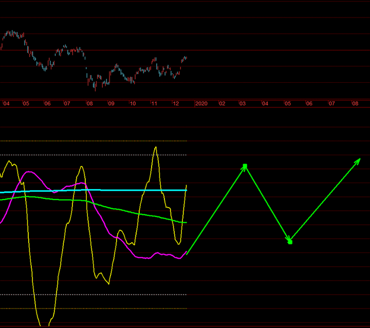The height and width of the screenshot is (328, 370).
Task: Click the 03 month label on axis
Action: (x=243, y=104)
